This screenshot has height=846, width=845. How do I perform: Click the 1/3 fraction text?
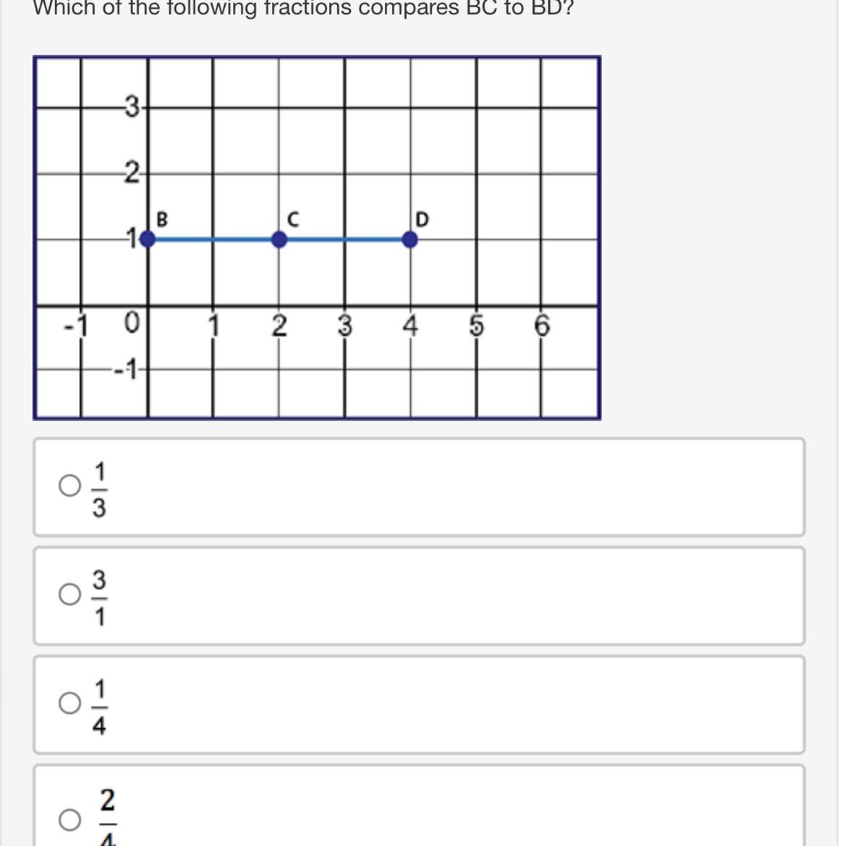99,490
